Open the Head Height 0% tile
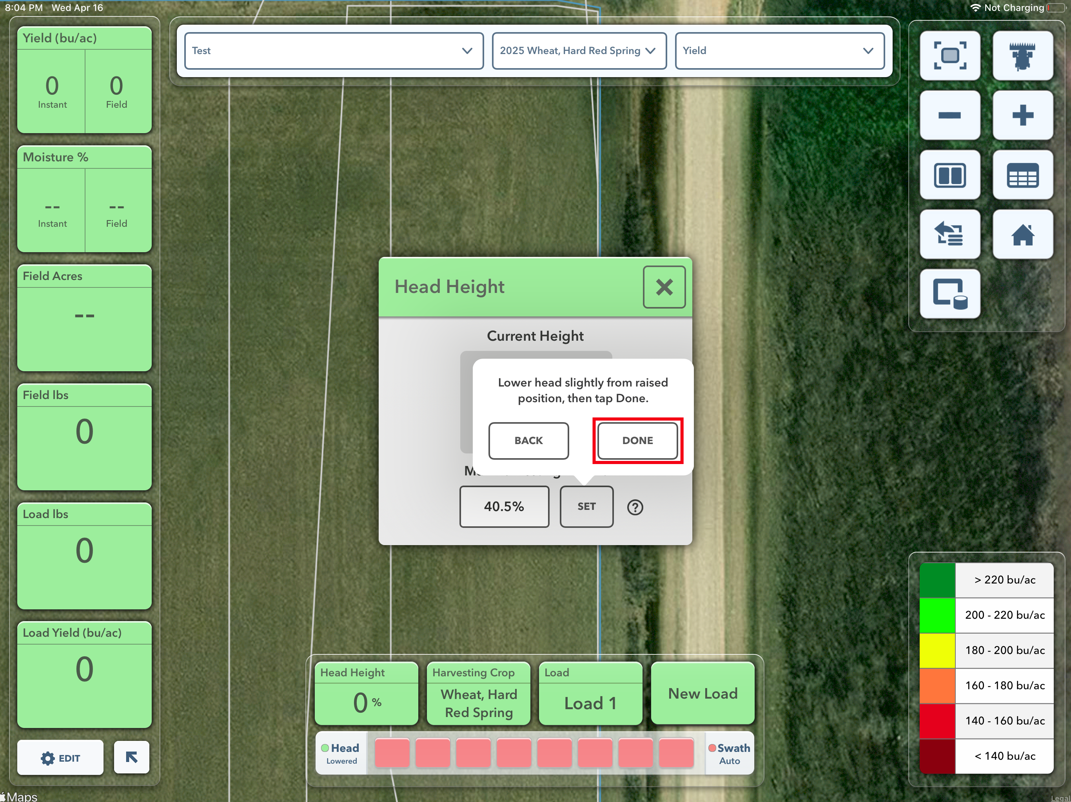The height and width of the screenshot is (802, 1071). (366, 693)
